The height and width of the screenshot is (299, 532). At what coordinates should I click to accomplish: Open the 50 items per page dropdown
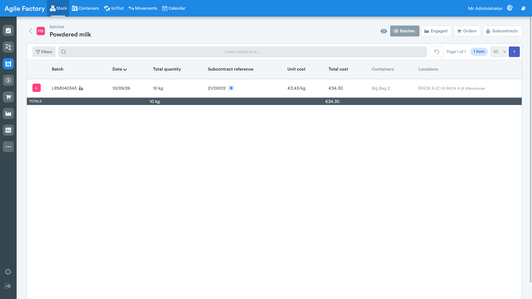[499, 52]
